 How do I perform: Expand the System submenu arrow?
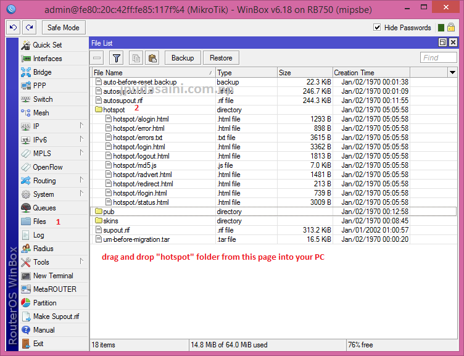(81, 194)
